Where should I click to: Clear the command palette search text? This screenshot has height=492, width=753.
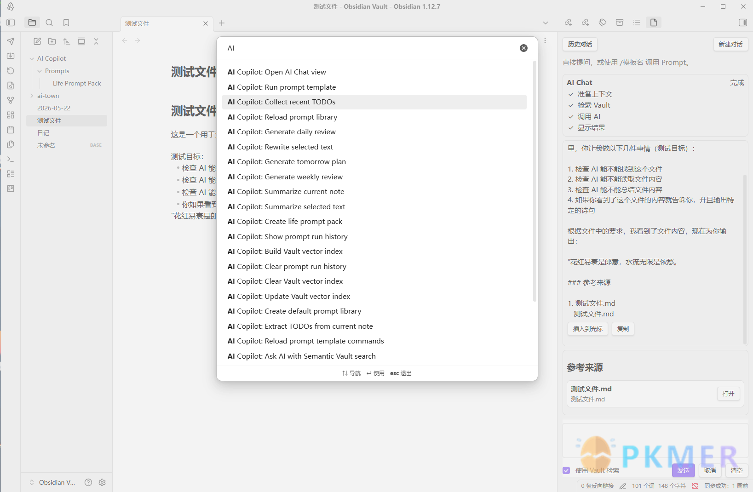(x=523, y=48)
